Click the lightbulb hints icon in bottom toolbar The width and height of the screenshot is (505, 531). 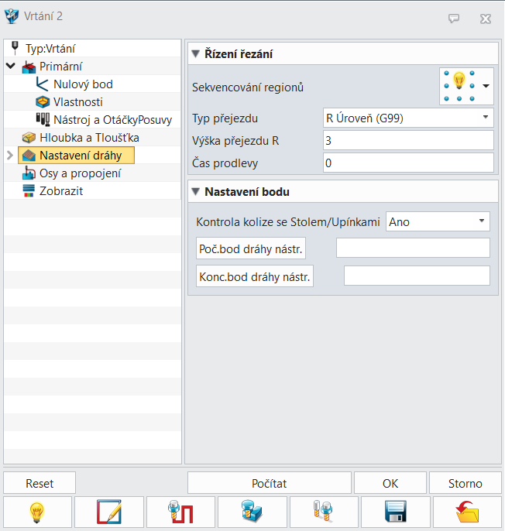click(37, 512)
